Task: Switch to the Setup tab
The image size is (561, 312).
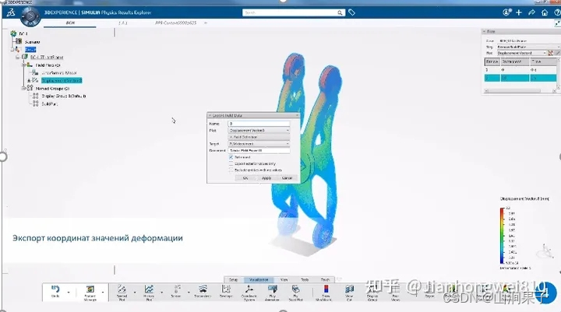Action: 233,279
